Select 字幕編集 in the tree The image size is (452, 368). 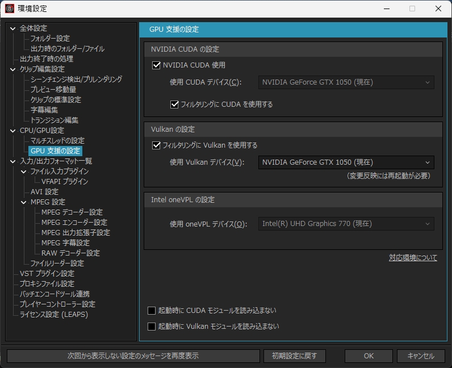coord(44,110)
